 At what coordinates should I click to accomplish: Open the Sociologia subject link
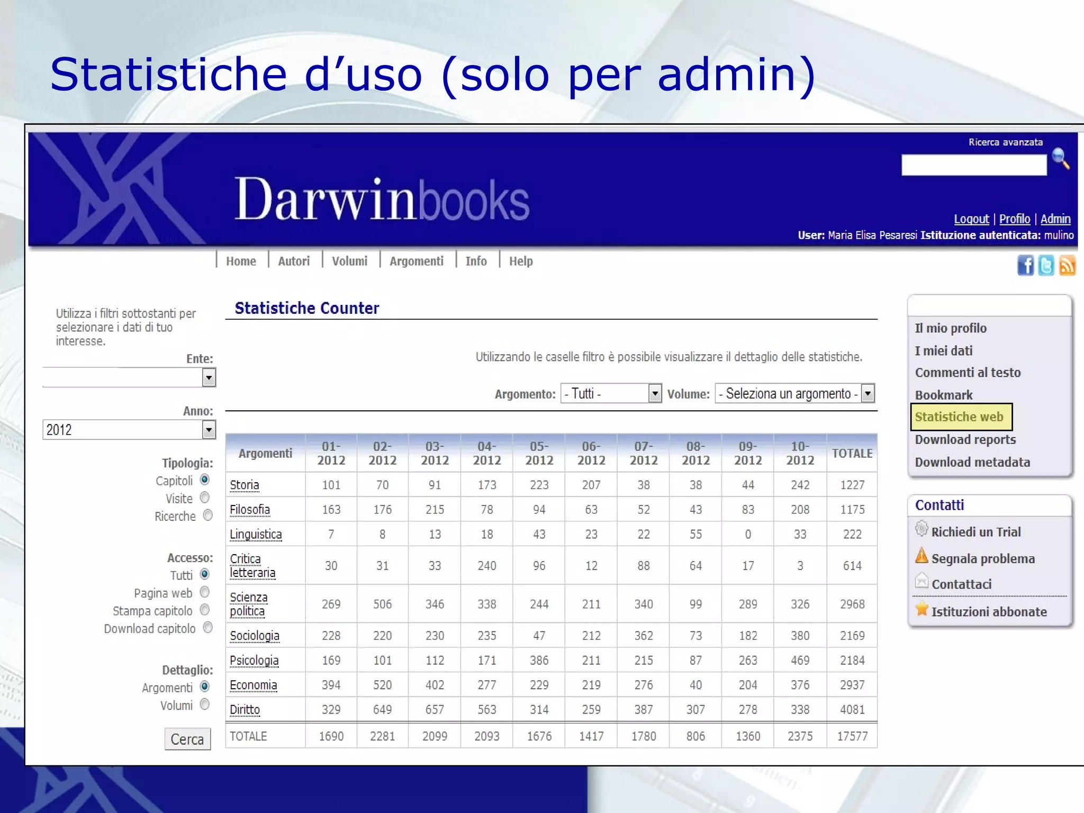(255, 636)
